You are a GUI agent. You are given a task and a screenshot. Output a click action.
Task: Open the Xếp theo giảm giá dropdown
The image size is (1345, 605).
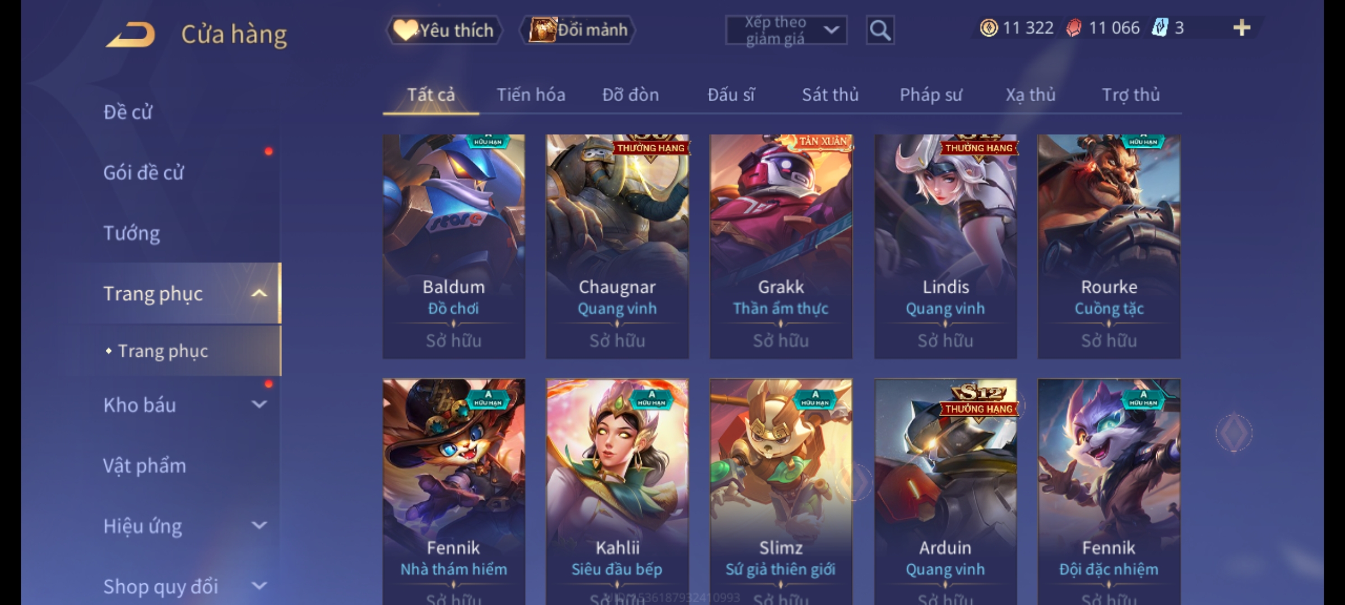click(786, 30)
